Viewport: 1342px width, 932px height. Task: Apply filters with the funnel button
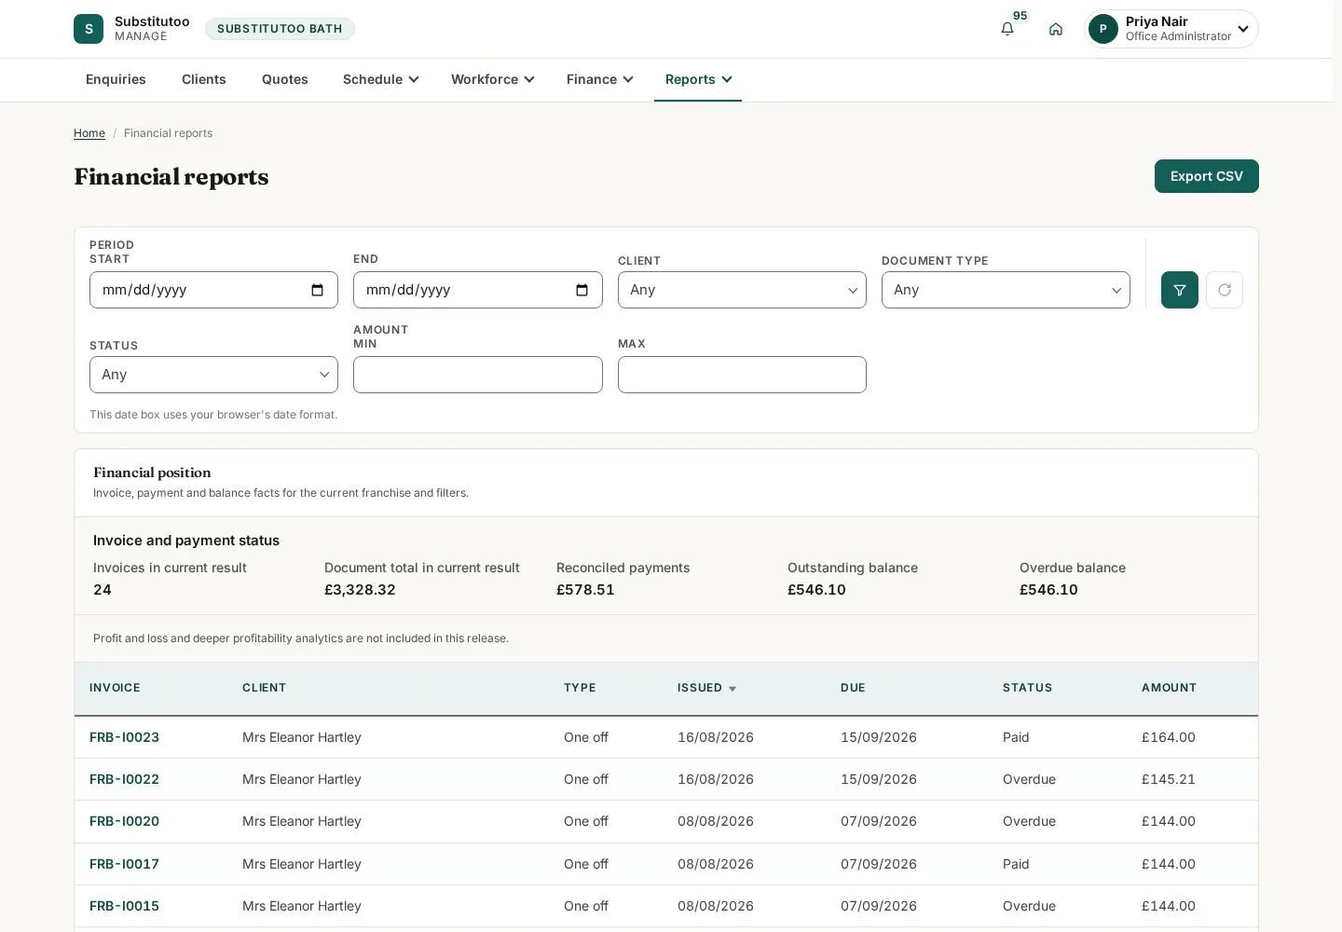[1180, 290]
